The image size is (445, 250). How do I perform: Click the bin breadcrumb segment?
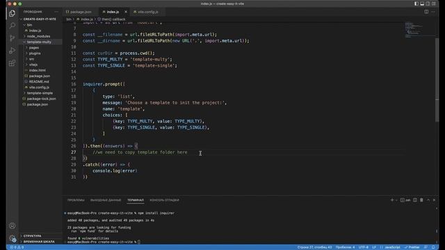tap(68, 19)
